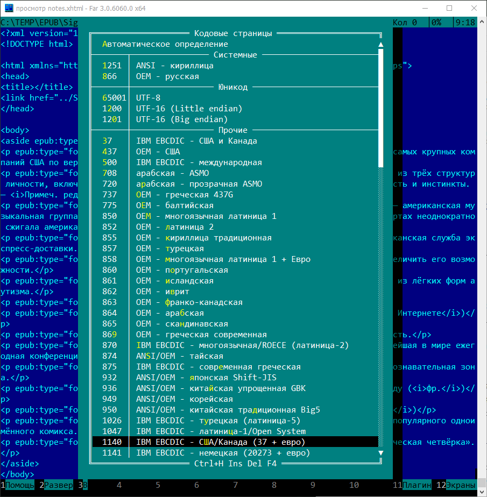Click the console window scroll up arrow
The height and width of the screenshot is (497, 487).
click(x=482, y=22)
